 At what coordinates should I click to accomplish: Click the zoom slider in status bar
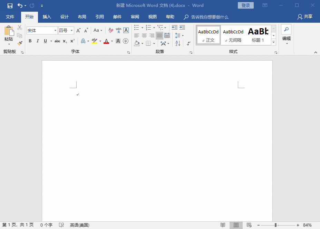[276, 225]
